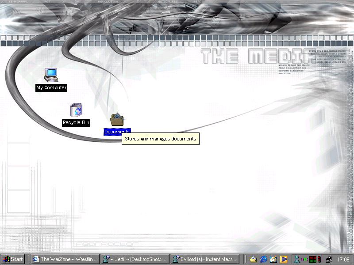Open Windows Media Player from Quick Launch
354x265 pixels.
tap(284, 259)
